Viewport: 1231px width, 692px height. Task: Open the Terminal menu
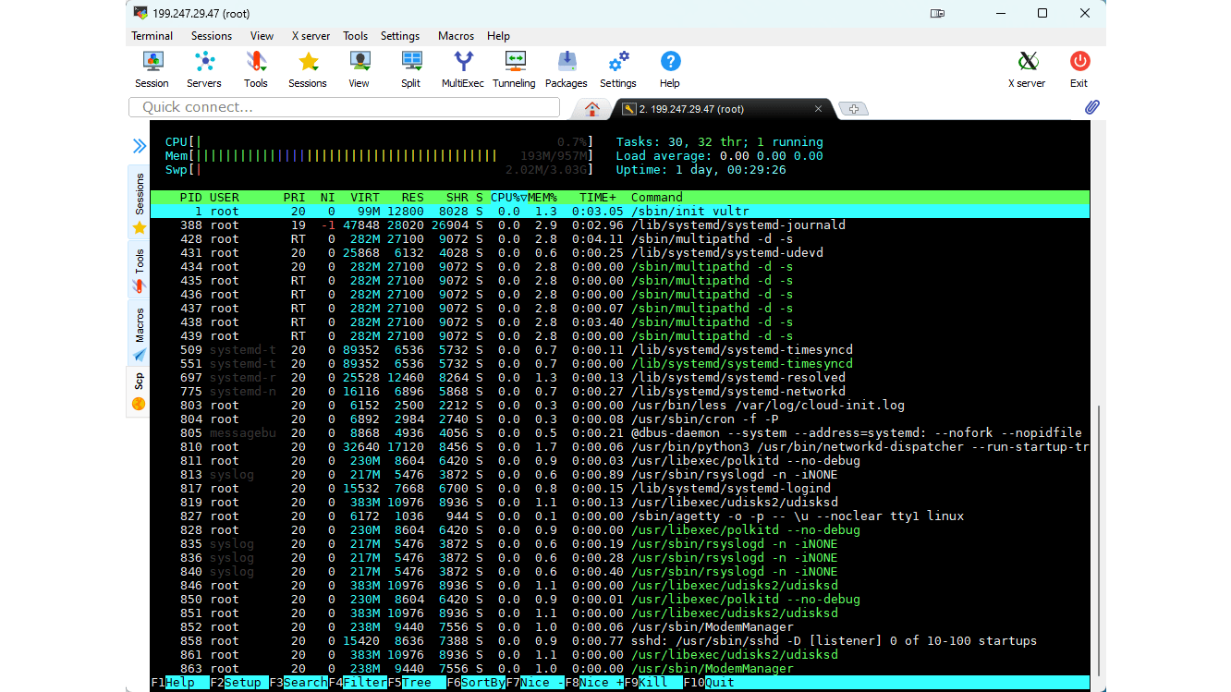pos(152,36)
